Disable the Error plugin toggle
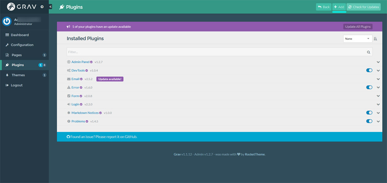The width and height of the screenshot is (387, 183). pyautogui.click(x=369, y=87)
